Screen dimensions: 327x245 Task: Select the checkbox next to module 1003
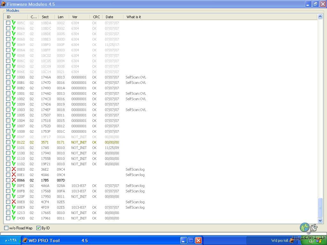tap(8, 109)
